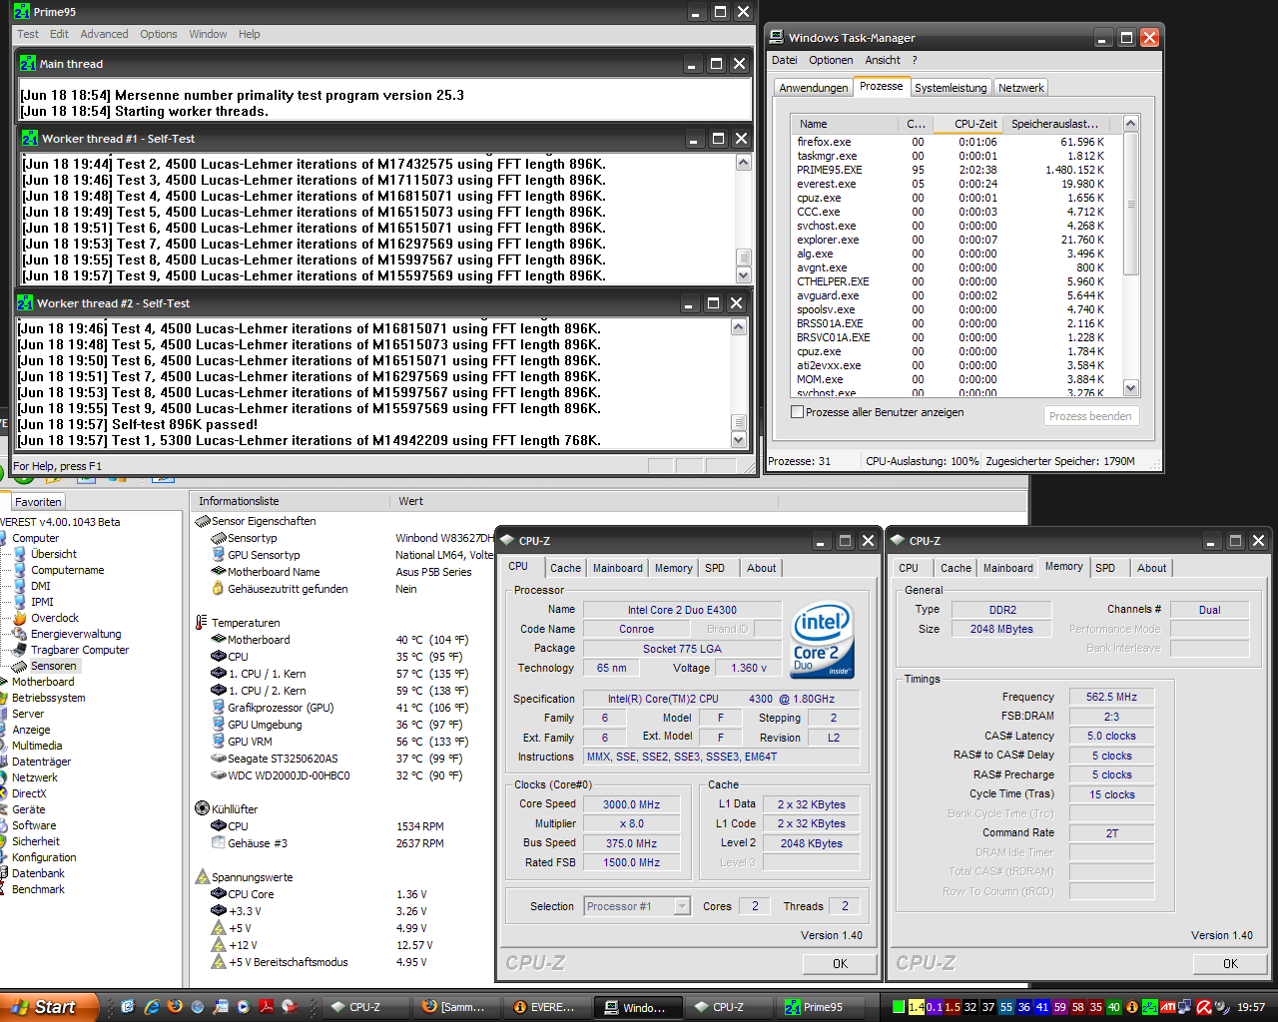Screen dimensions: 1278x1022
Task: Open SPD tab in CPU-Z memory timings window
Action: [1105, 568]
